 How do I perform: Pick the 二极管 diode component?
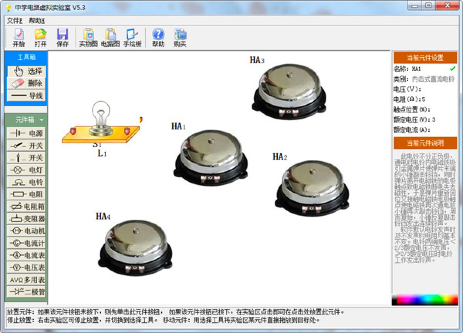point(26,292)
